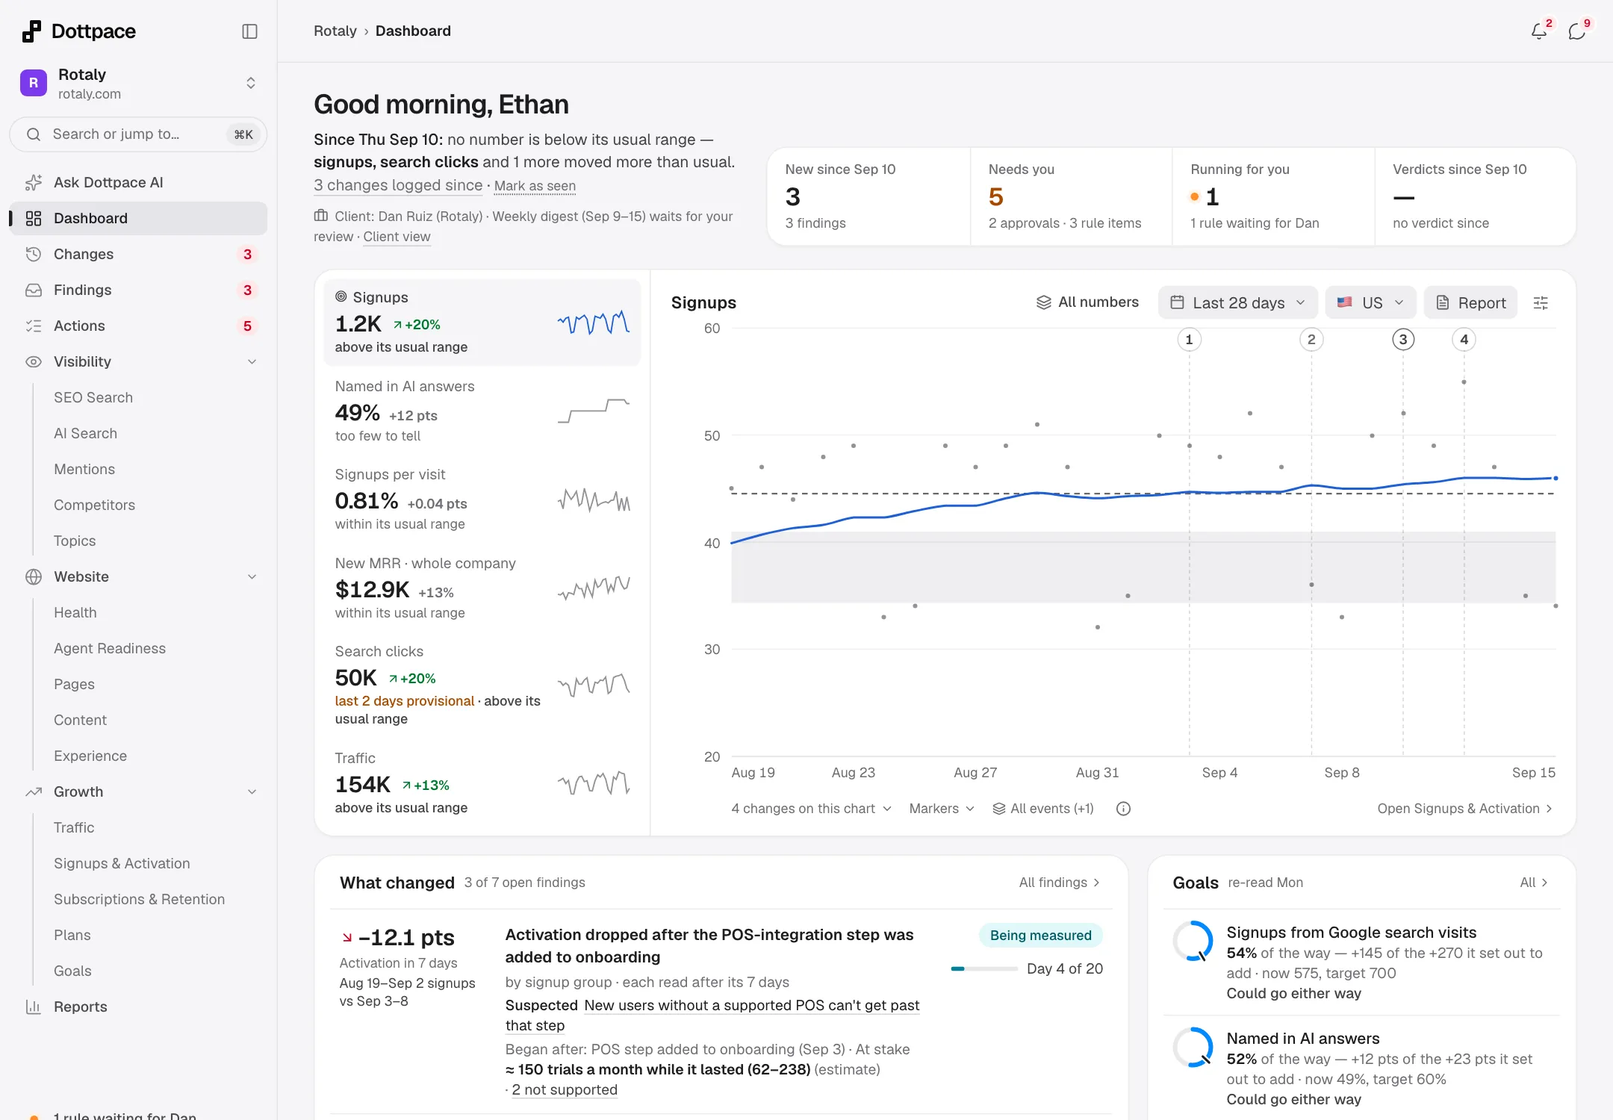Viewport: 1613px width, 1120px height.
Task: Click the Dottpace logo icon
Action: (x=31, y=31)
